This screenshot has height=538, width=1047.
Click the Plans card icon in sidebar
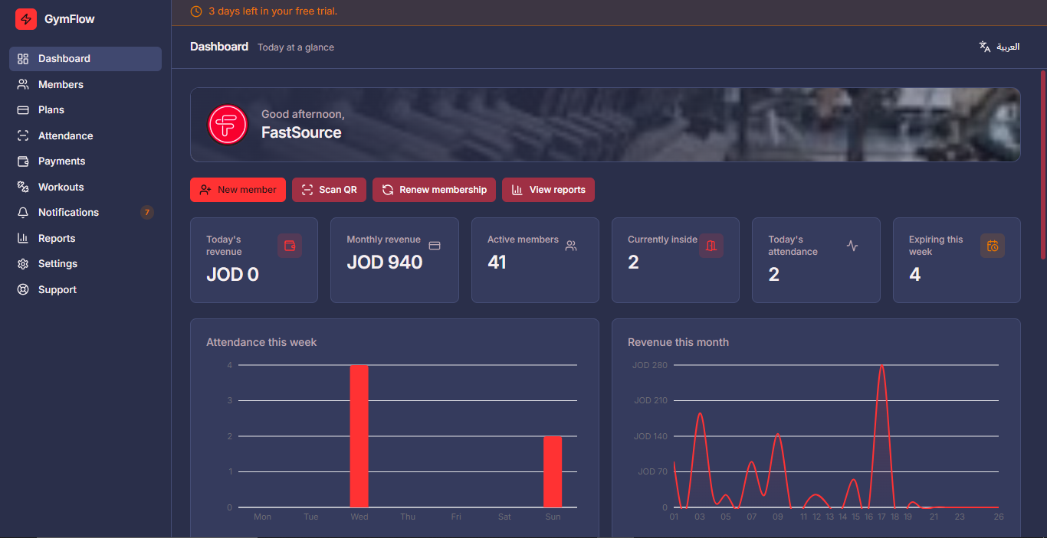pos(23,110)
